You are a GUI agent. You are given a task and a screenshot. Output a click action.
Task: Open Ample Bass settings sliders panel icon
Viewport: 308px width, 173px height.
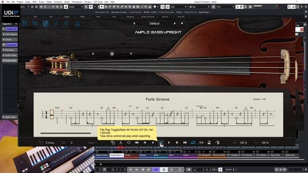pos(35,24)
